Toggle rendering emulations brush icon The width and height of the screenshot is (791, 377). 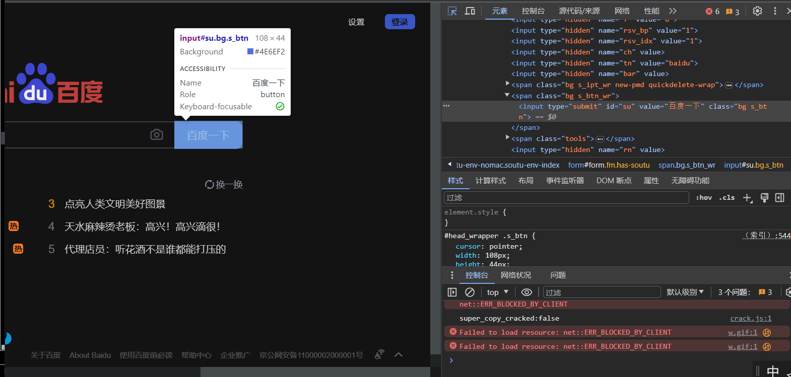click(x=764, y=198)
